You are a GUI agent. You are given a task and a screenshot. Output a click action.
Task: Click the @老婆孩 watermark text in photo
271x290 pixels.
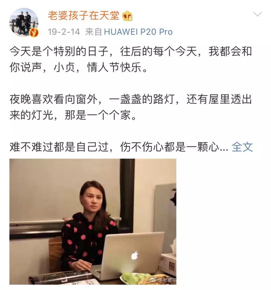click(167, 280)
